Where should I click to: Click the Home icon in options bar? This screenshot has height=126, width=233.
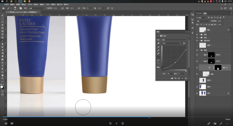tap(3, 8)
